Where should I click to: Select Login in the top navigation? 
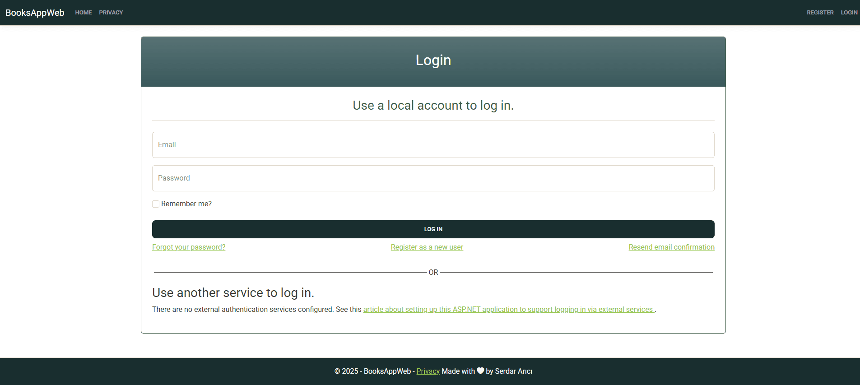click(849, 13)
